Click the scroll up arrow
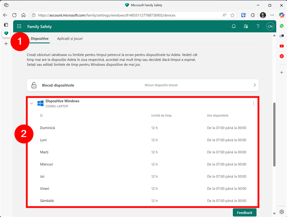The image size is (287, 217). coord(274,35)
